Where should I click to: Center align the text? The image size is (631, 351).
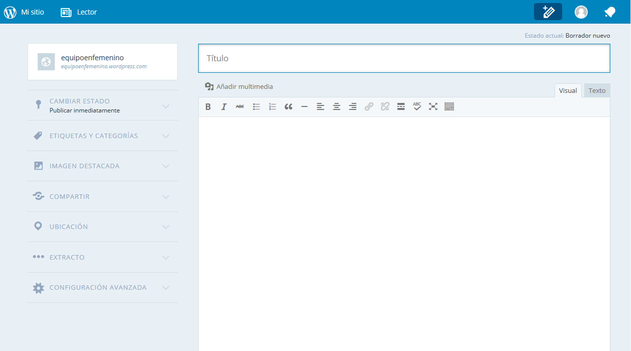point(336,106)
